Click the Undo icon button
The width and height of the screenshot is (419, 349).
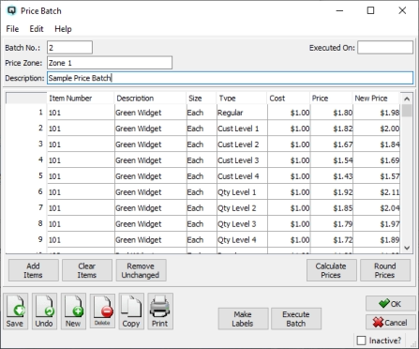pyautogui.click(x=44, y=311)
